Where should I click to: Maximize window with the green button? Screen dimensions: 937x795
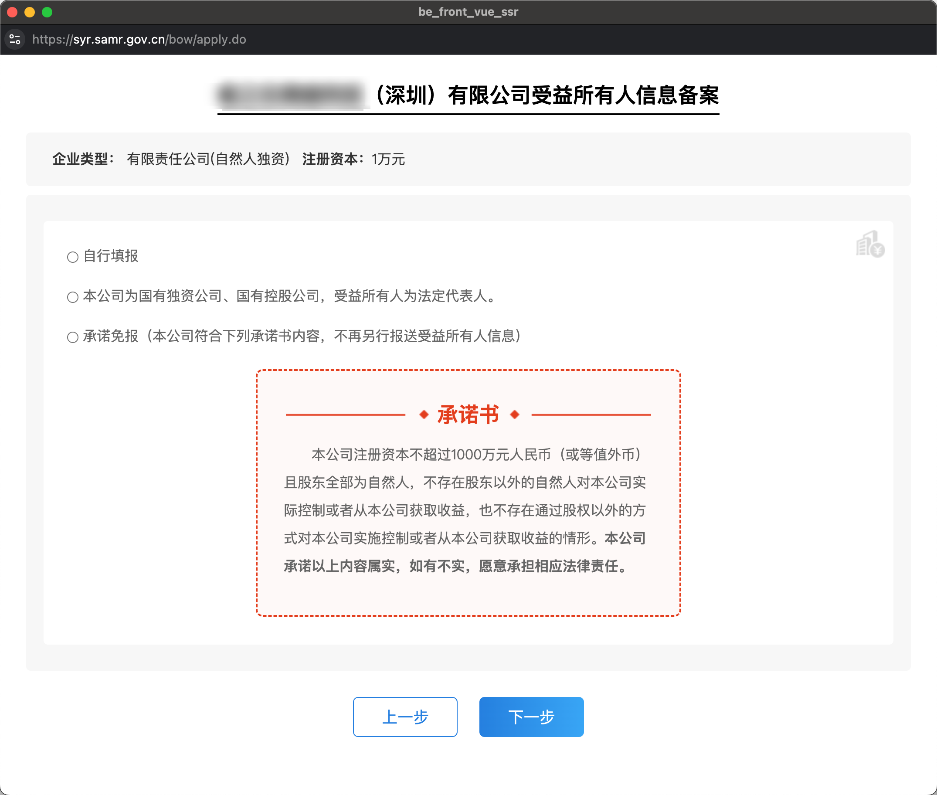tap(47, 12)
